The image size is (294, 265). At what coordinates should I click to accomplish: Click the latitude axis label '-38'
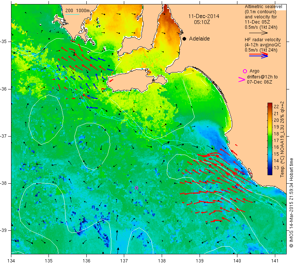pos(4,183)
